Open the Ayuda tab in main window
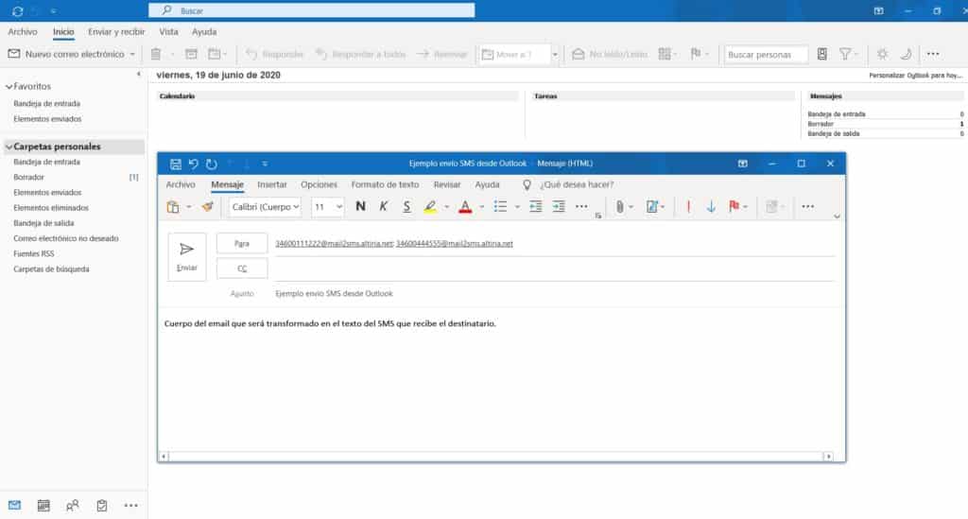The image size is (968, 519). point(204,31)
